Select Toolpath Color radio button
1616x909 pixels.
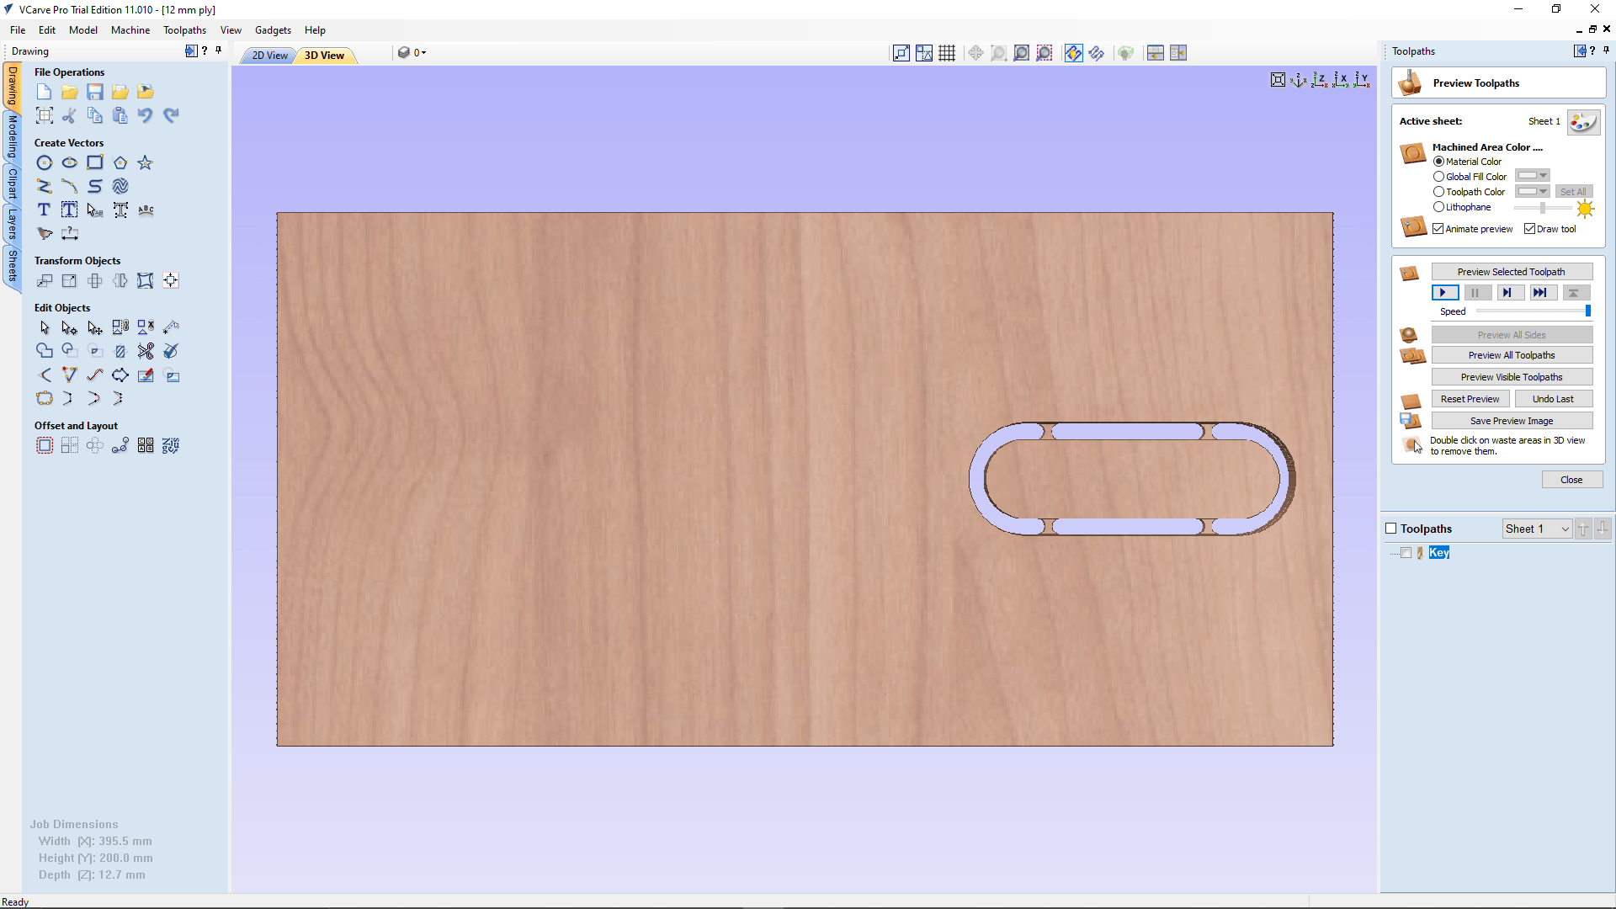coord(1438,191)
